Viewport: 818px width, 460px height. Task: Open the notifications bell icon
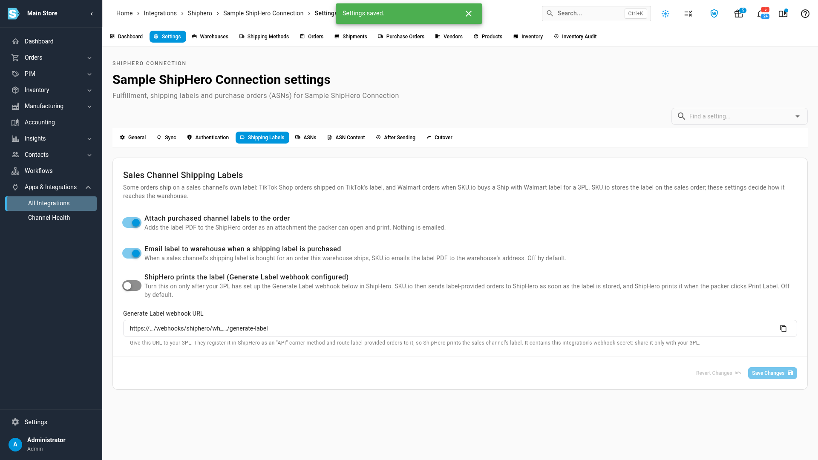760,14
